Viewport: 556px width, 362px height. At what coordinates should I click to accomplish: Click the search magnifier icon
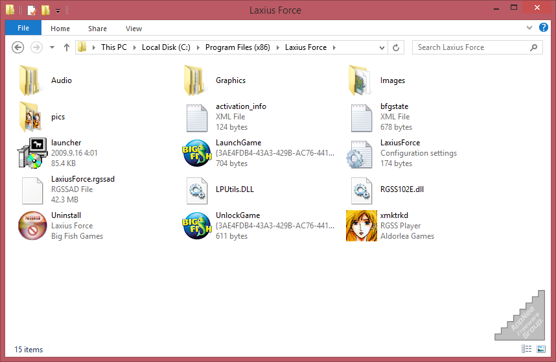pos(533,47)
